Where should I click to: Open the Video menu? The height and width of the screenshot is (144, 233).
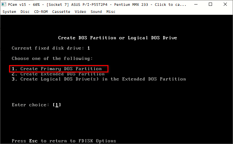tap(80, 12)
